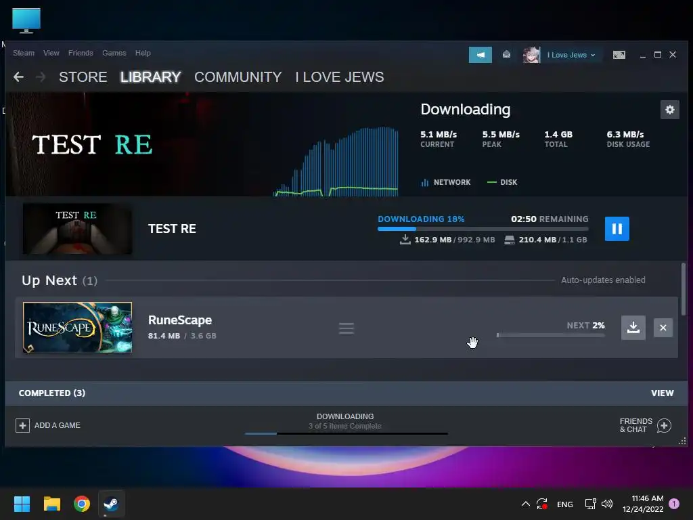Screen dimensions: 693x520
Task: Click the Steam taskbar icon
Action: point(111,504)
